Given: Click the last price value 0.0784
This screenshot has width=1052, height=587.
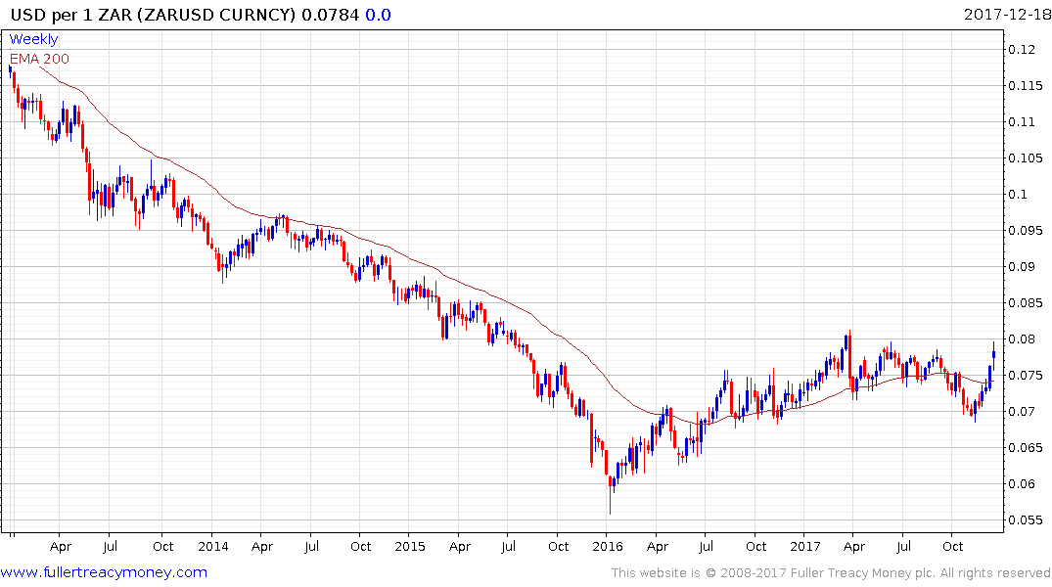Looking at the screenshot, I should 330,15.
